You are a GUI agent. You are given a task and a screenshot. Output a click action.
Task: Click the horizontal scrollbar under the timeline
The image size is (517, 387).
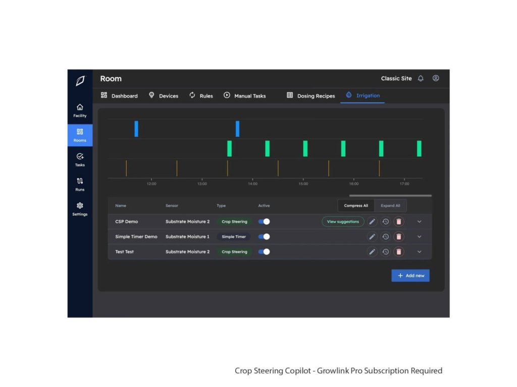pyautogui.click(x=390, y=196)
